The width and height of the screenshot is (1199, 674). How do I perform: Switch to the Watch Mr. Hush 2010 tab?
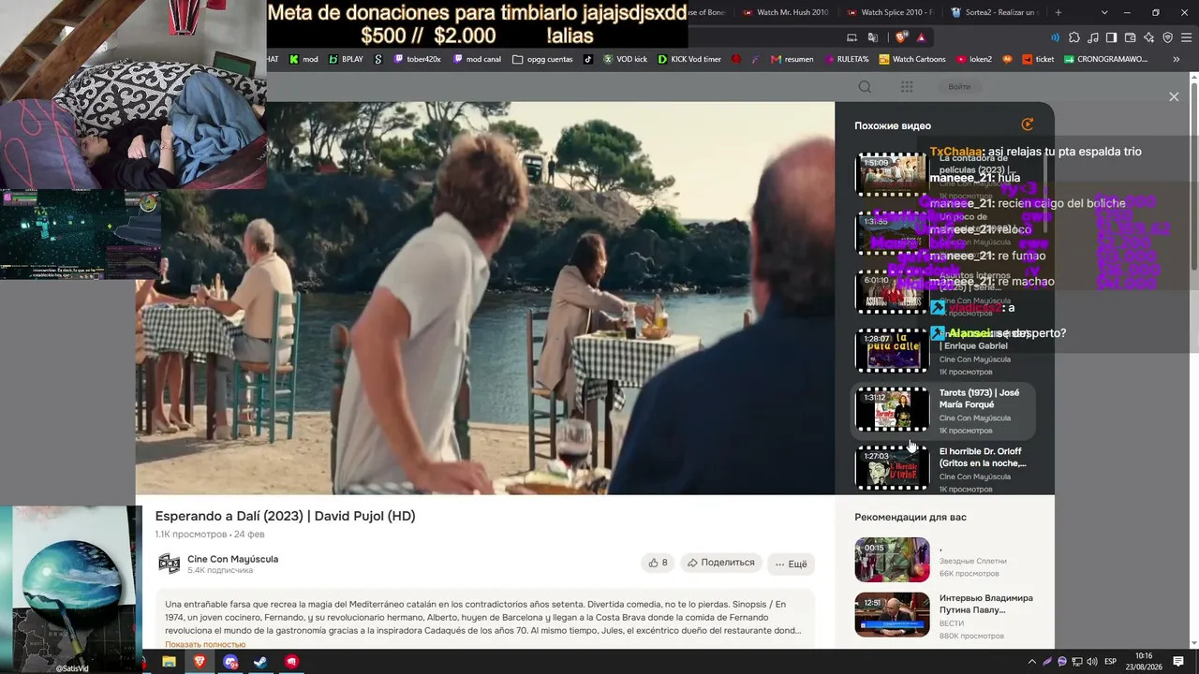(785, 12)
